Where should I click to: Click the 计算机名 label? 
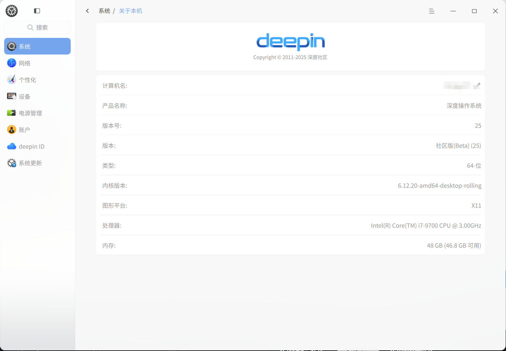point(115,86)
